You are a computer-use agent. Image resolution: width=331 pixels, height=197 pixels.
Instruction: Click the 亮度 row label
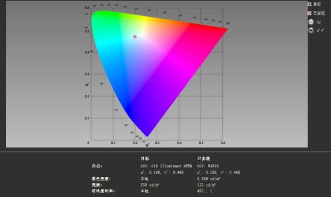pyautogui.click(x=97, y=185)
